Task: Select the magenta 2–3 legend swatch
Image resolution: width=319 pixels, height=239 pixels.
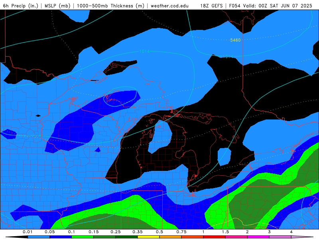Action: click(x=258, y=237)
